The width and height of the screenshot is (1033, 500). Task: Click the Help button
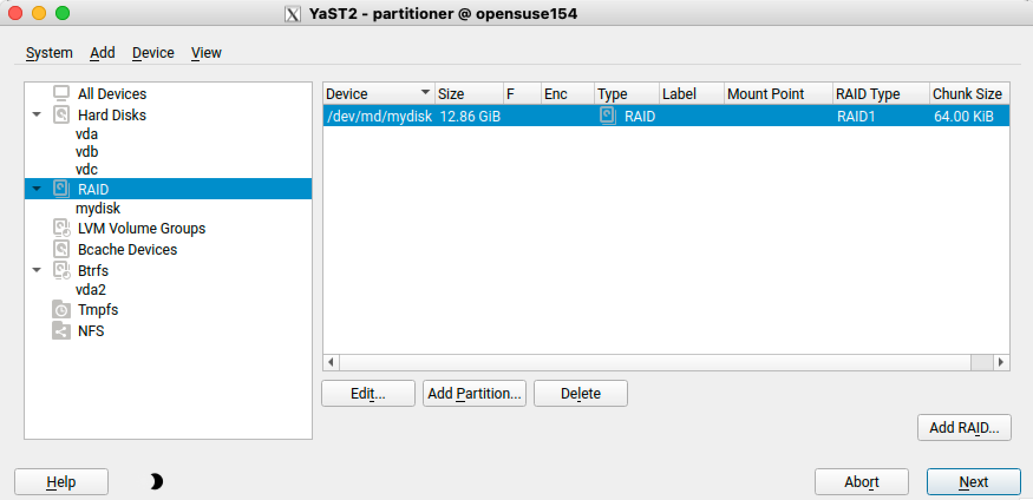tap(61, 482)
